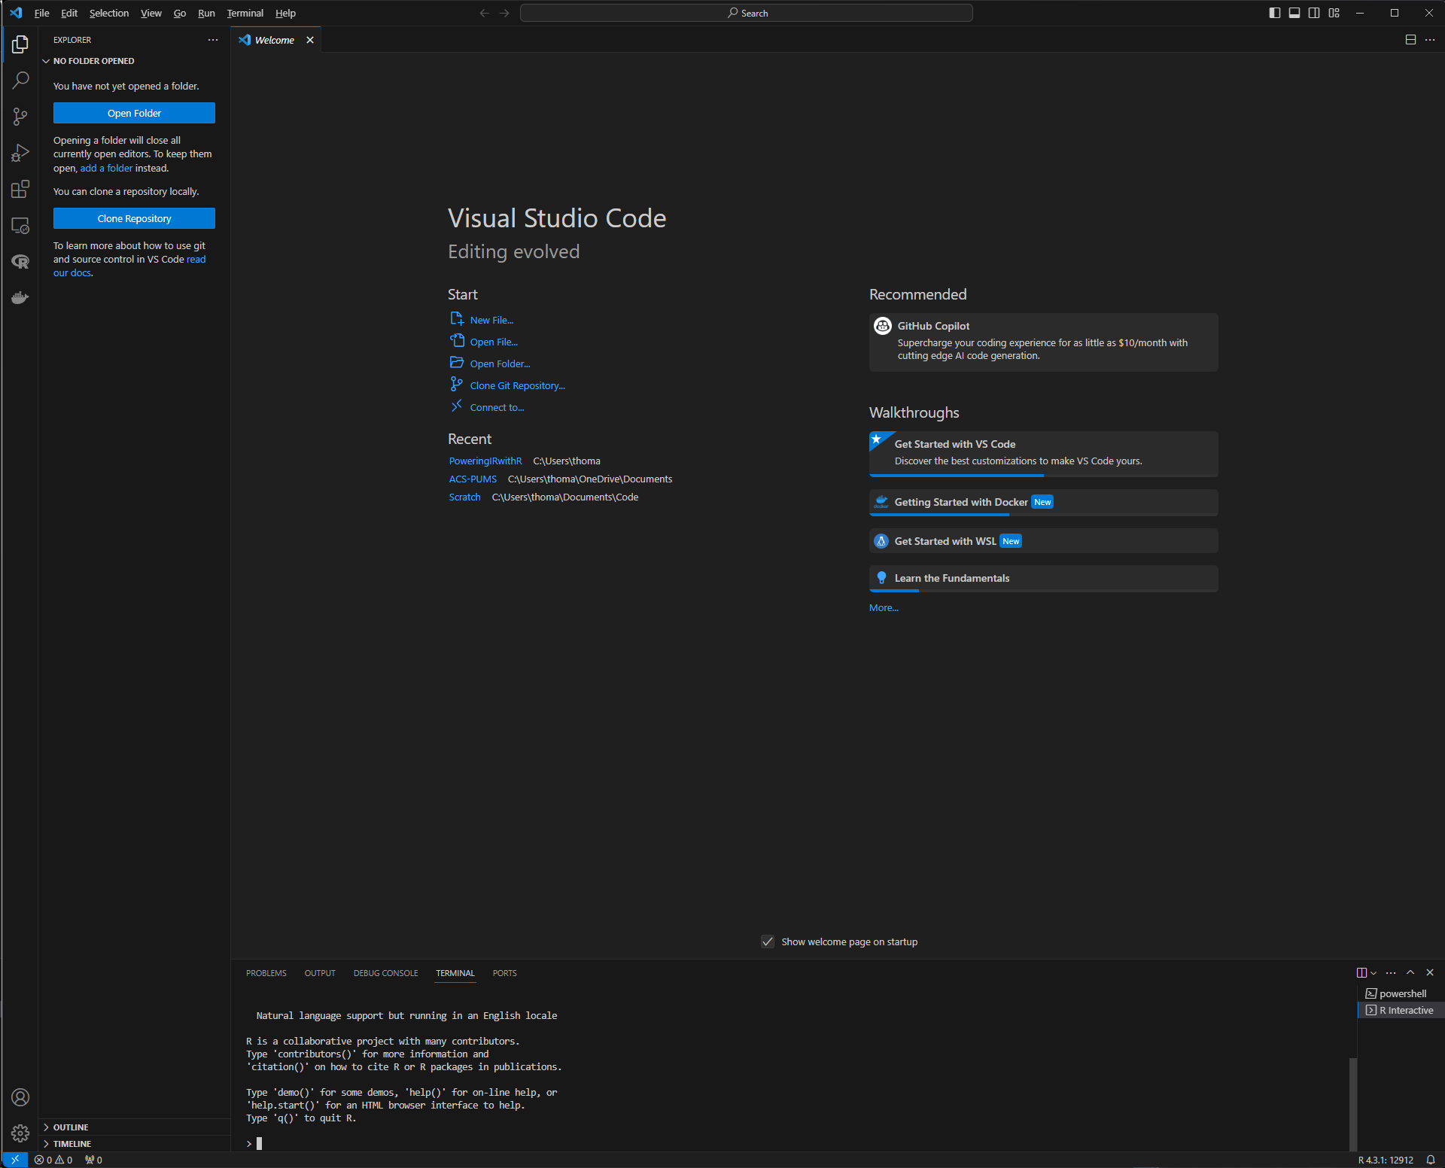
Task: Close the terminal panel
Action: pos(1430,972)
